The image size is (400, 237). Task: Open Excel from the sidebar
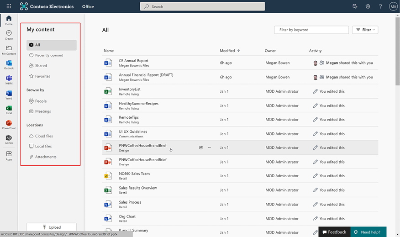pyautogui.click(x=9, y=110)
